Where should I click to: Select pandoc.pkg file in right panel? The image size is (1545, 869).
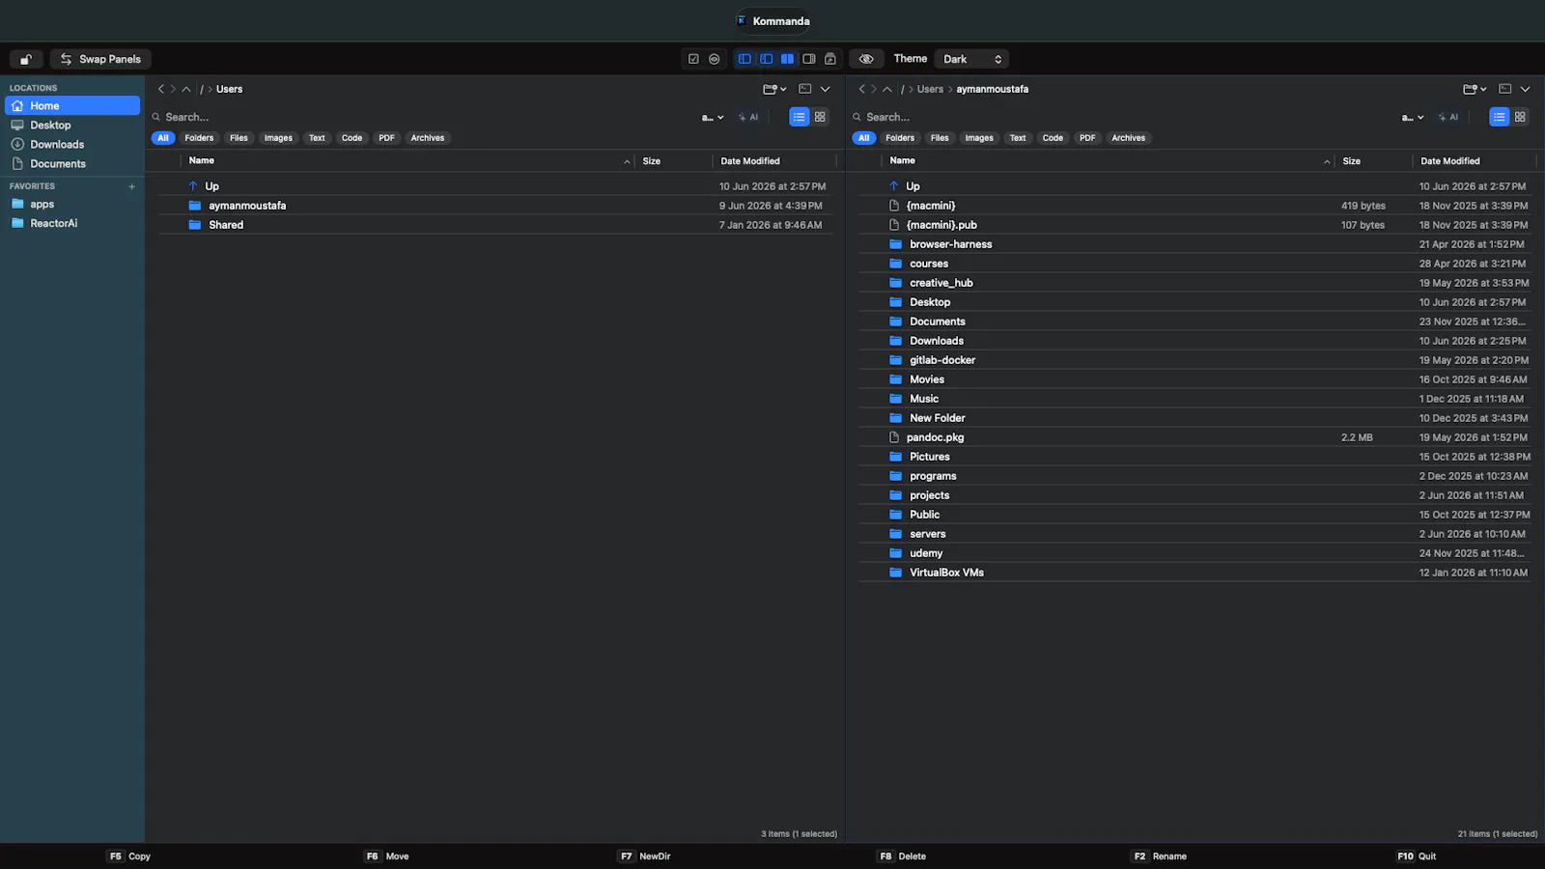click(x=1195, y=437)
